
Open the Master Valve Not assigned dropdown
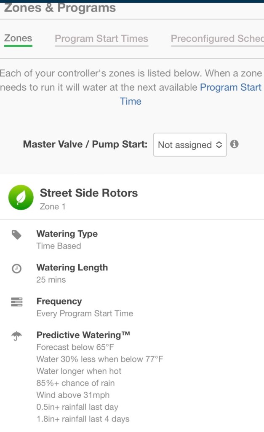(190, 145)
